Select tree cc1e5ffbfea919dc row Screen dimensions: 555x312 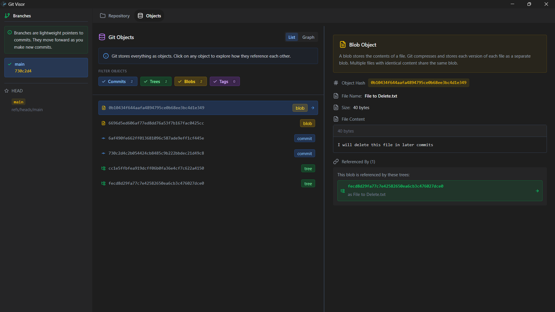click(x=208, y=168)
